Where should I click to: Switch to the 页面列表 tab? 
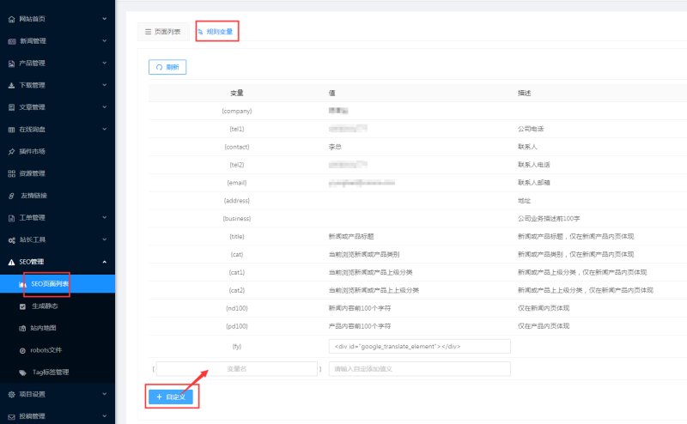click(x=162, y=32)
